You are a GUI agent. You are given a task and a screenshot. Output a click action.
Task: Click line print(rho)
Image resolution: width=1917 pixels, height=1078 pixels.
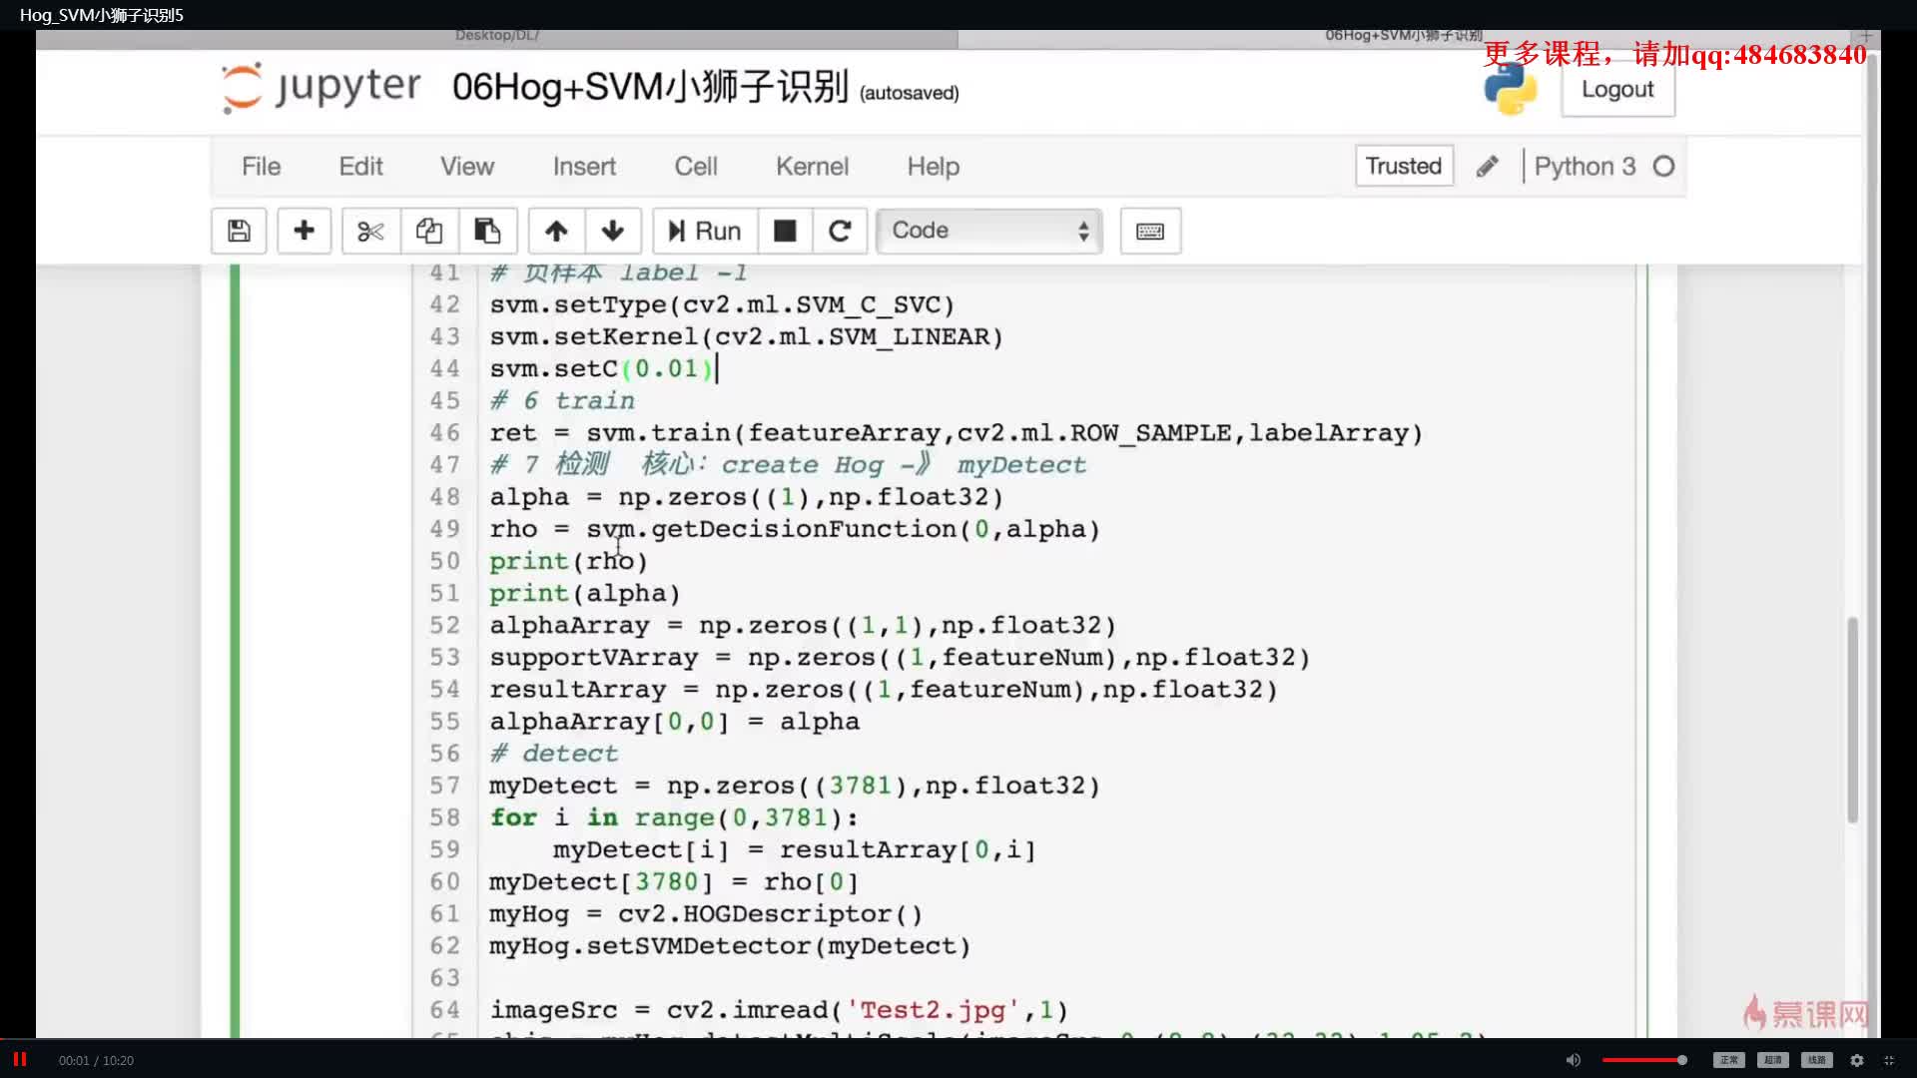568,561
